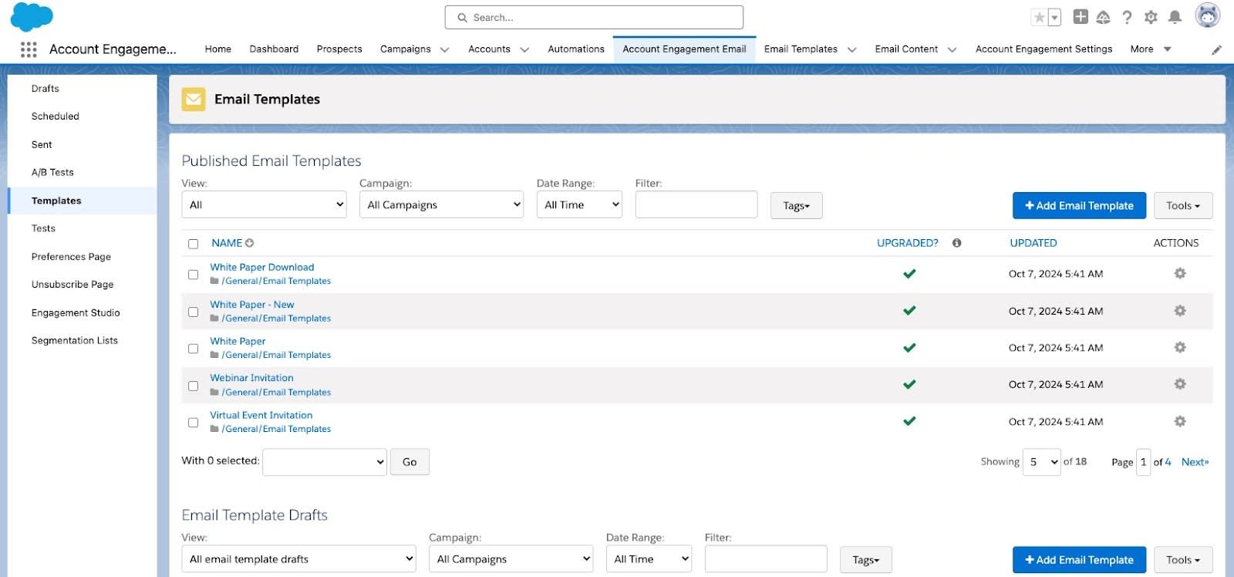Screen dimensions: 1234x577
Task: Click folder icon under White Paper Download
Action: pos(214,281)
